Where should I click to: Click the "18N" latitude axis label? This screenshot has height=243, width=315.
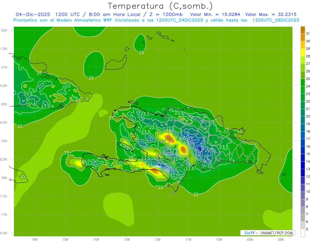(x=4, y=178)
